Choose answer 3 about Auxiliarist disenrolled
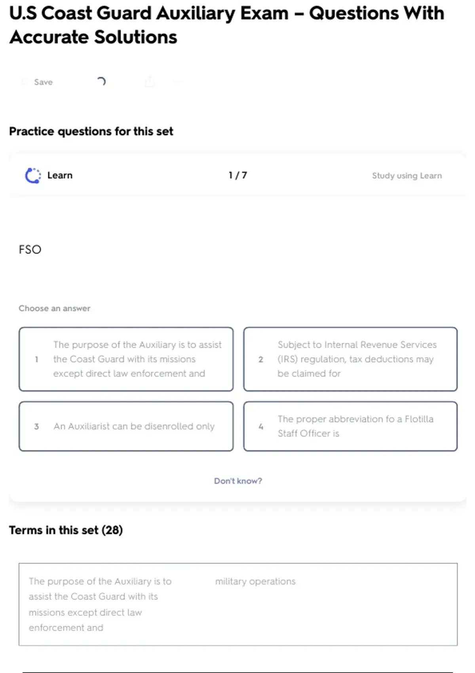The height and width of the screenshot is (673, 475). click(126, 426)
